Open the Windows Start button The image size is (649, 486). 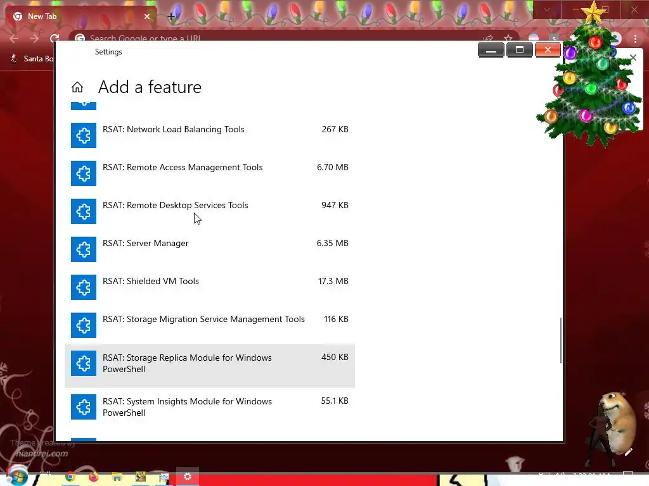pyautogui.click(x=17, y=477)
